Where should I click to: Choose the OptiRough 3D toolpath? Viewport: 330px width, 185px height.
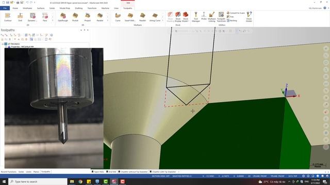click(x=63, y=17)
